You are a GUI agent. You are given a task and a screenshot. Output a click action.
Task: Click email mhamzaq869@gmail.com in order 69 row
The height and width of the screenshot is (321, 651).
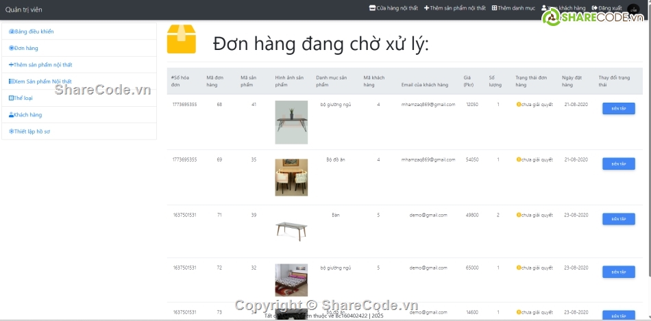click(x=428, y=159)
